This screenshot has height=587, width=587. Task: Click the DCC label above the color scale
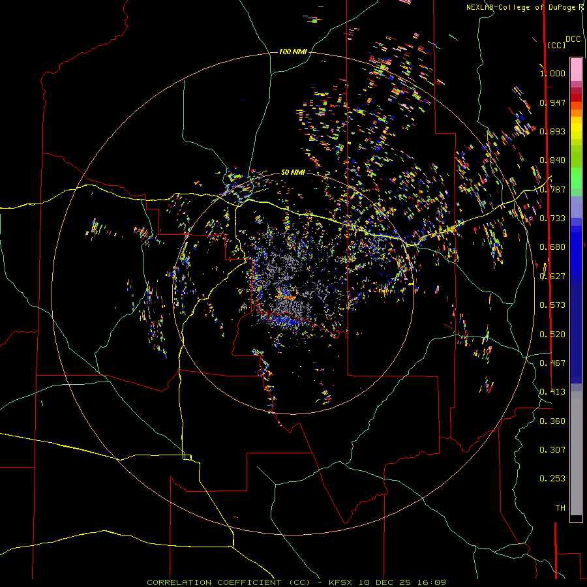[x=573, y=39]
